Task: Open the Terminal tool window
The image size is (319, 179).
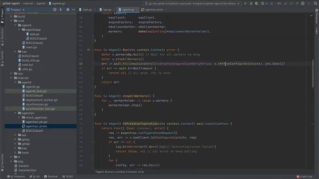Action: point(51,177)
